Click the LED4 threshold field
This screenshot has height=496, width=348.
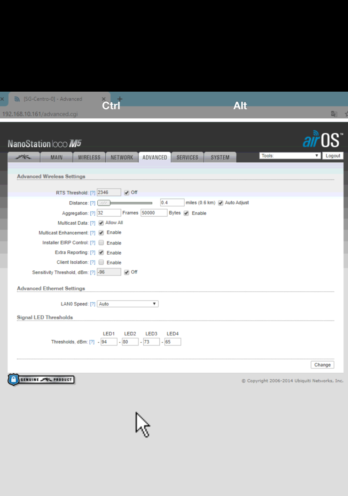(x=173, y=342)
